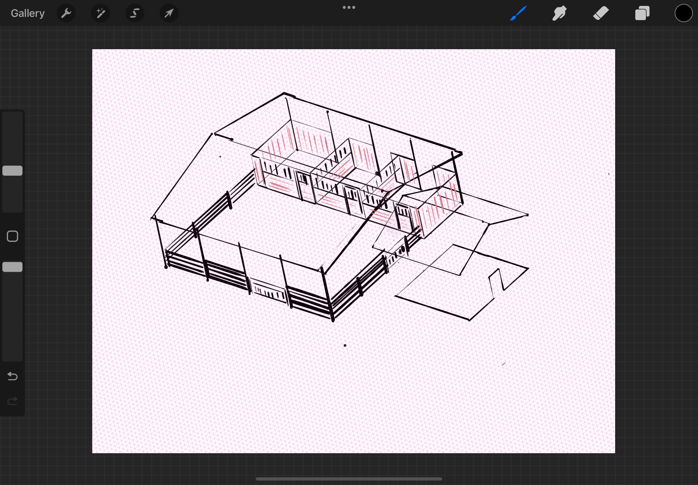Click the isolated dot below the drawing
The height and width of the screenshot is (485, 698).
coord(345,345)
